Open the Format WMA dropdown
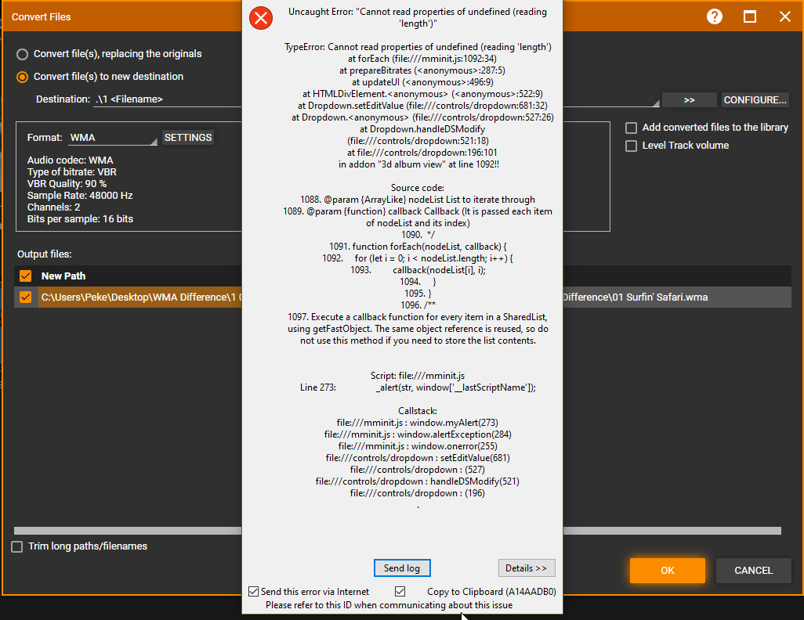The height and width of the screenshot is (620, 804). pos(113,138)
